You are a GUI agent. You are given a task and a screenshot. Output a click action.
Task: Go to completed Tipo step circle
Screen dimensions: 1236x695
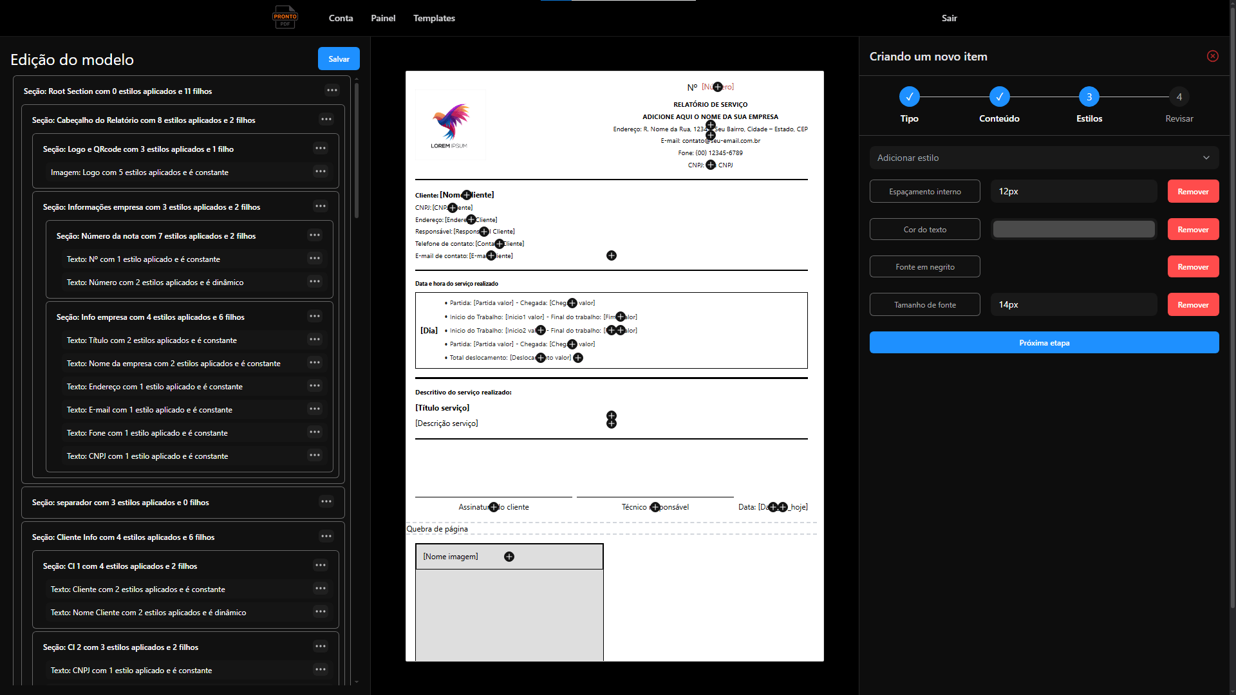(x=909, y=97)
